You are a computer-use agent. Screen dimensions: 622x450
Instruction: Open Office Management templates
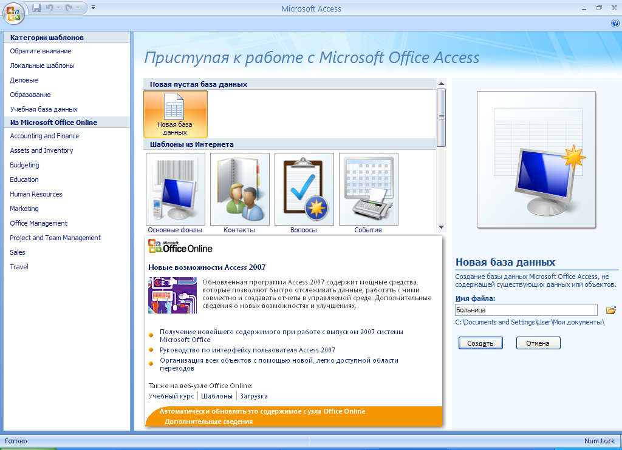[x=38, y=223]
